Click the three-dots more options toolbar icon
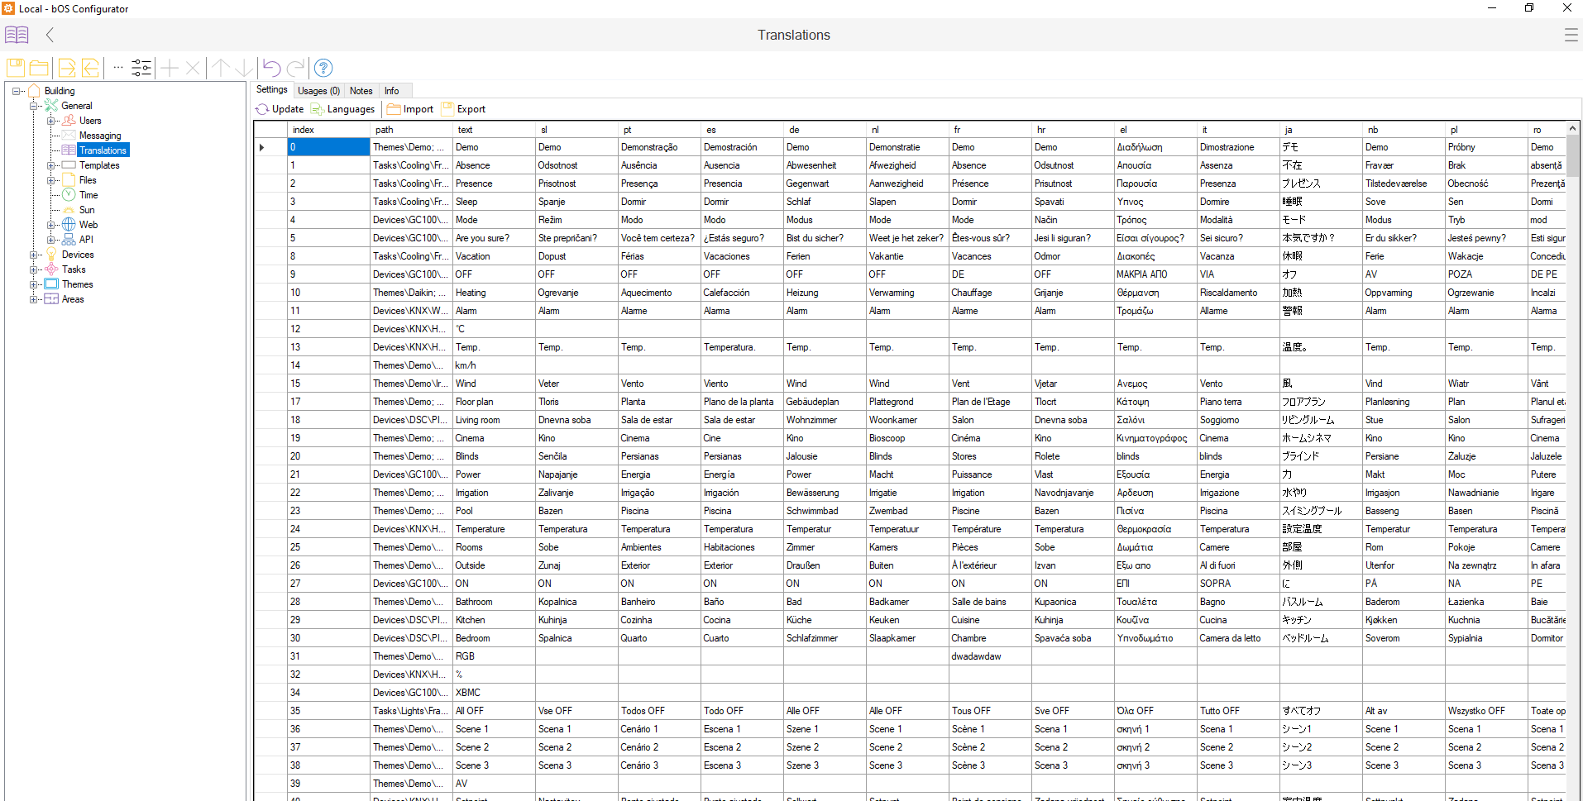This screenshot has height=801, width=1583. [118, 68]
